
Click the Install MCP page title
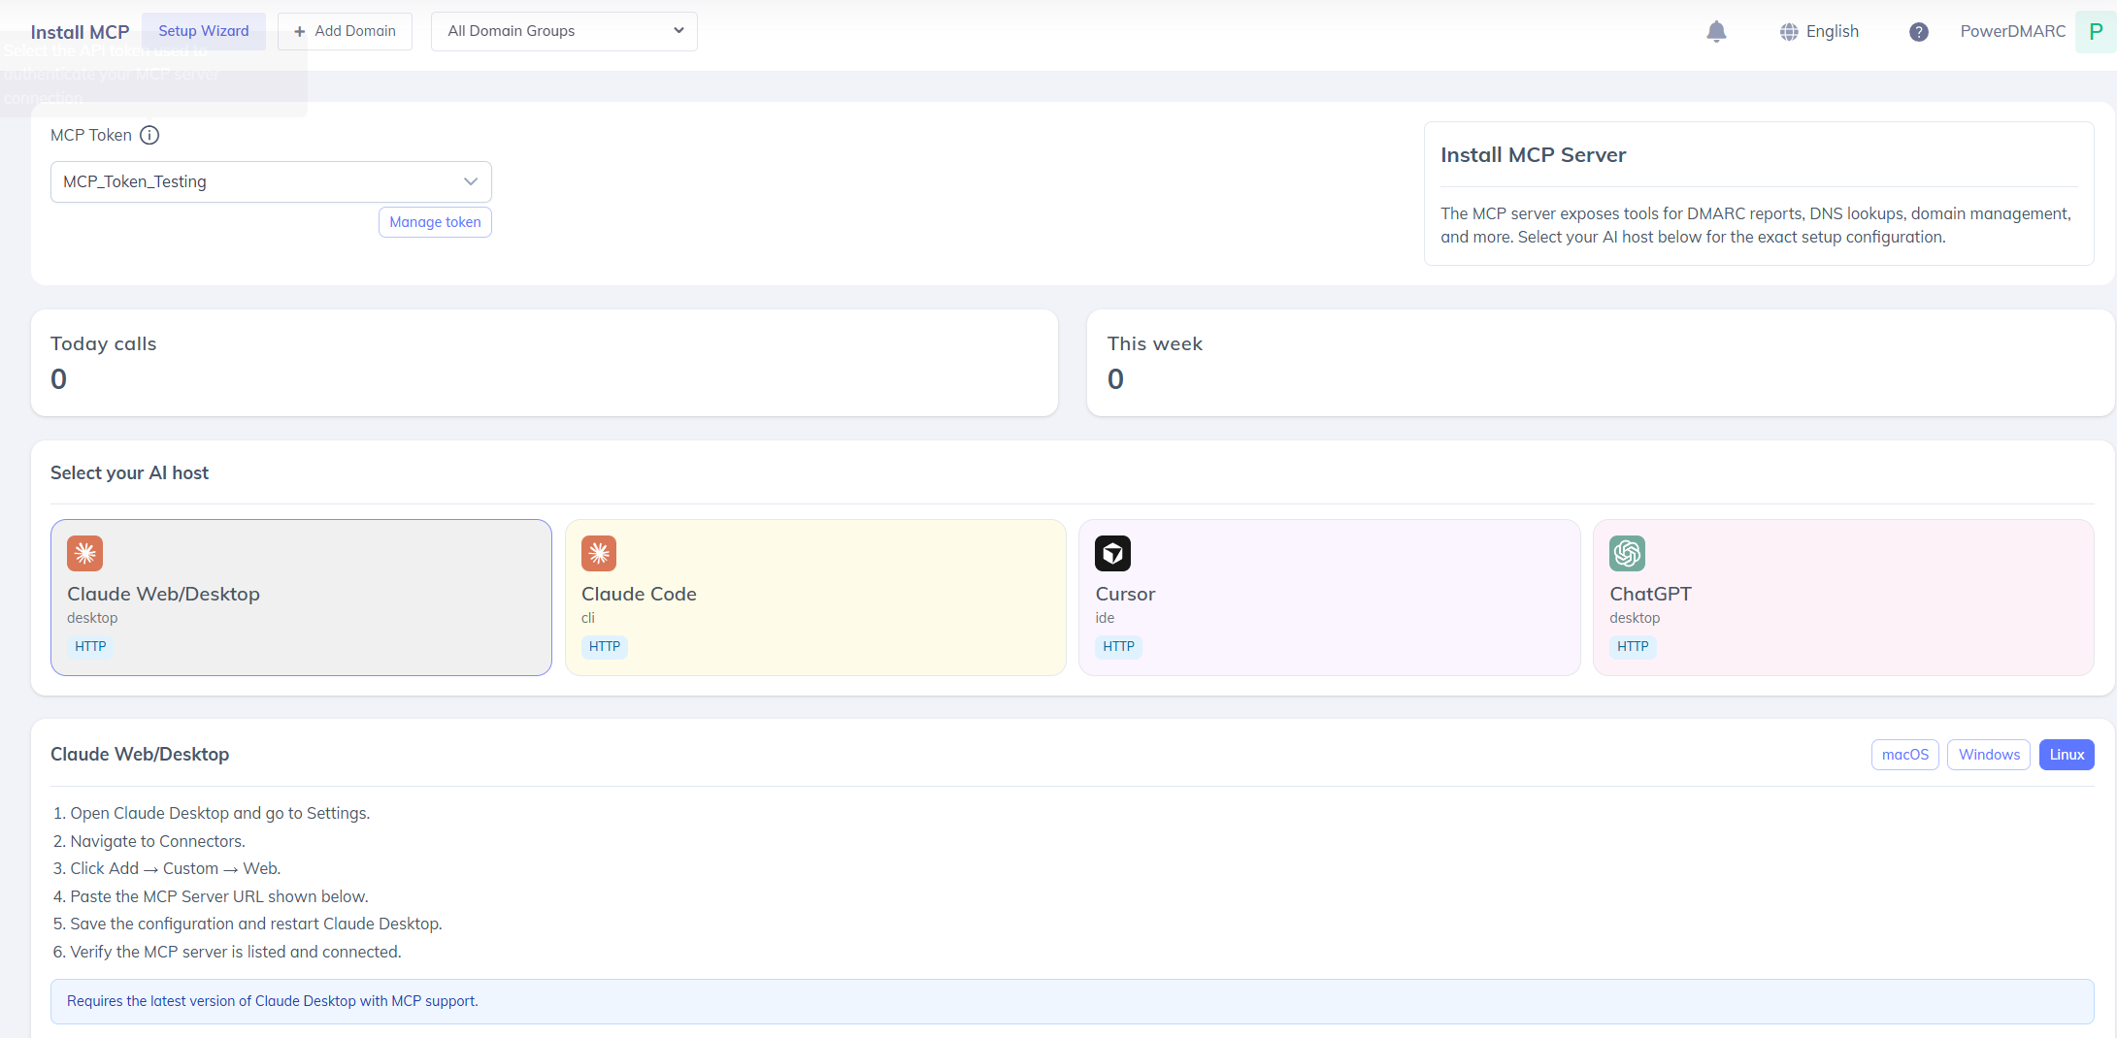pyautogui.click(x=80, y=32)
